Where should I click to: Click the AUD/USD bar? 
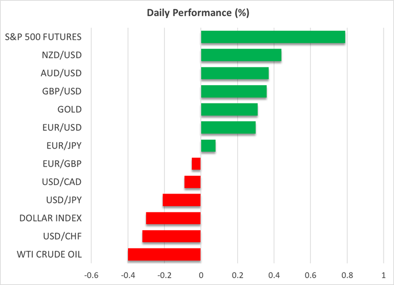pyautogui.click(x=235, y=73)
